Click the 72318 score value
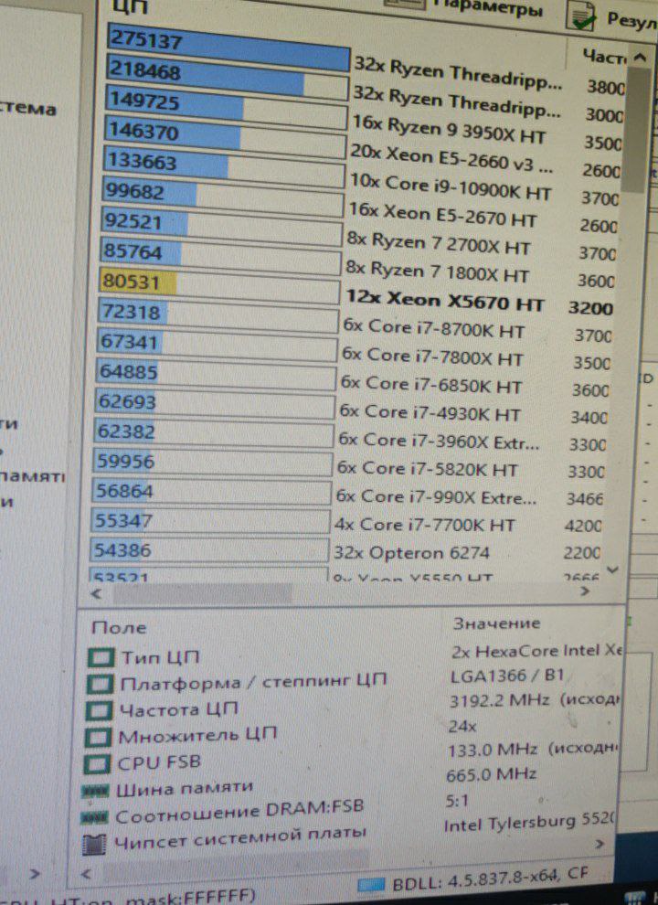 pos(130,313)
